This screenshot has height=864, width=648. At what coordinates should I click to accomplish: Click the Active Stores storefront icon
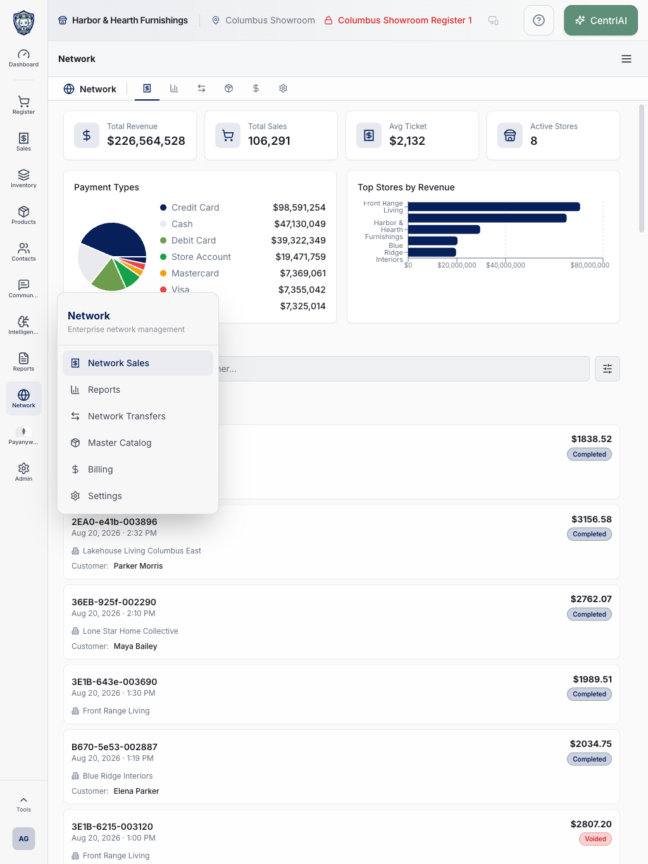click(x=510, y=135)
